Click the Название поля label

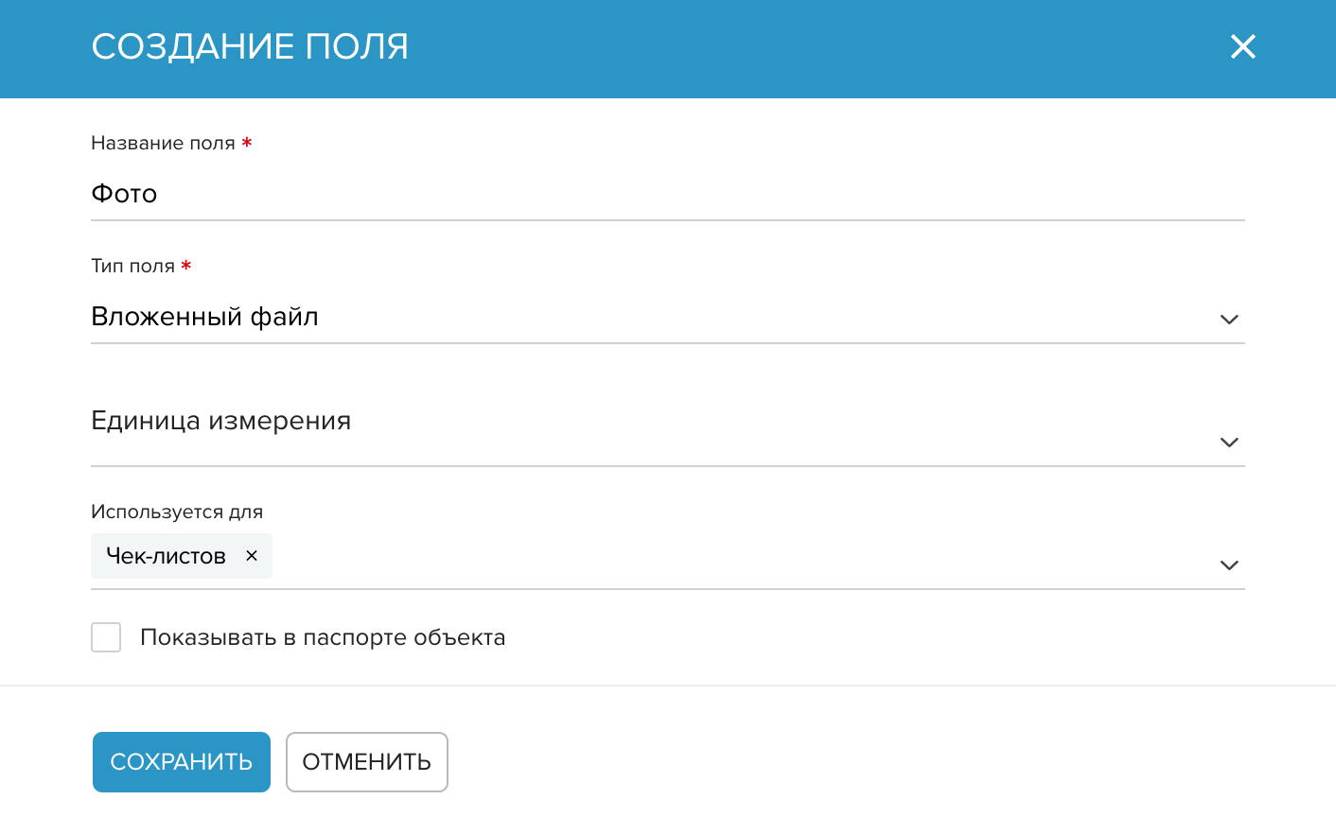point(163,143)
